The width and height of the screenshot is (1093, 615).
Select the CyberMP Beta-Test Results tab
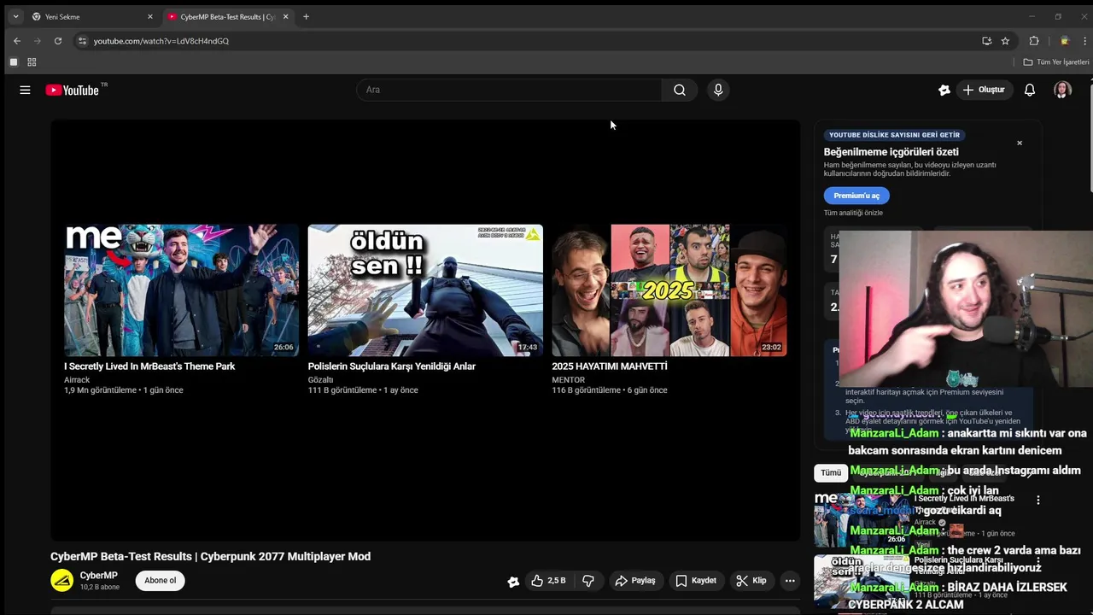coord(227,16)
